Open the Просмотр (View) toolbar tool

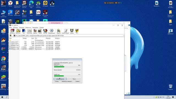click(x=29, y=31)
